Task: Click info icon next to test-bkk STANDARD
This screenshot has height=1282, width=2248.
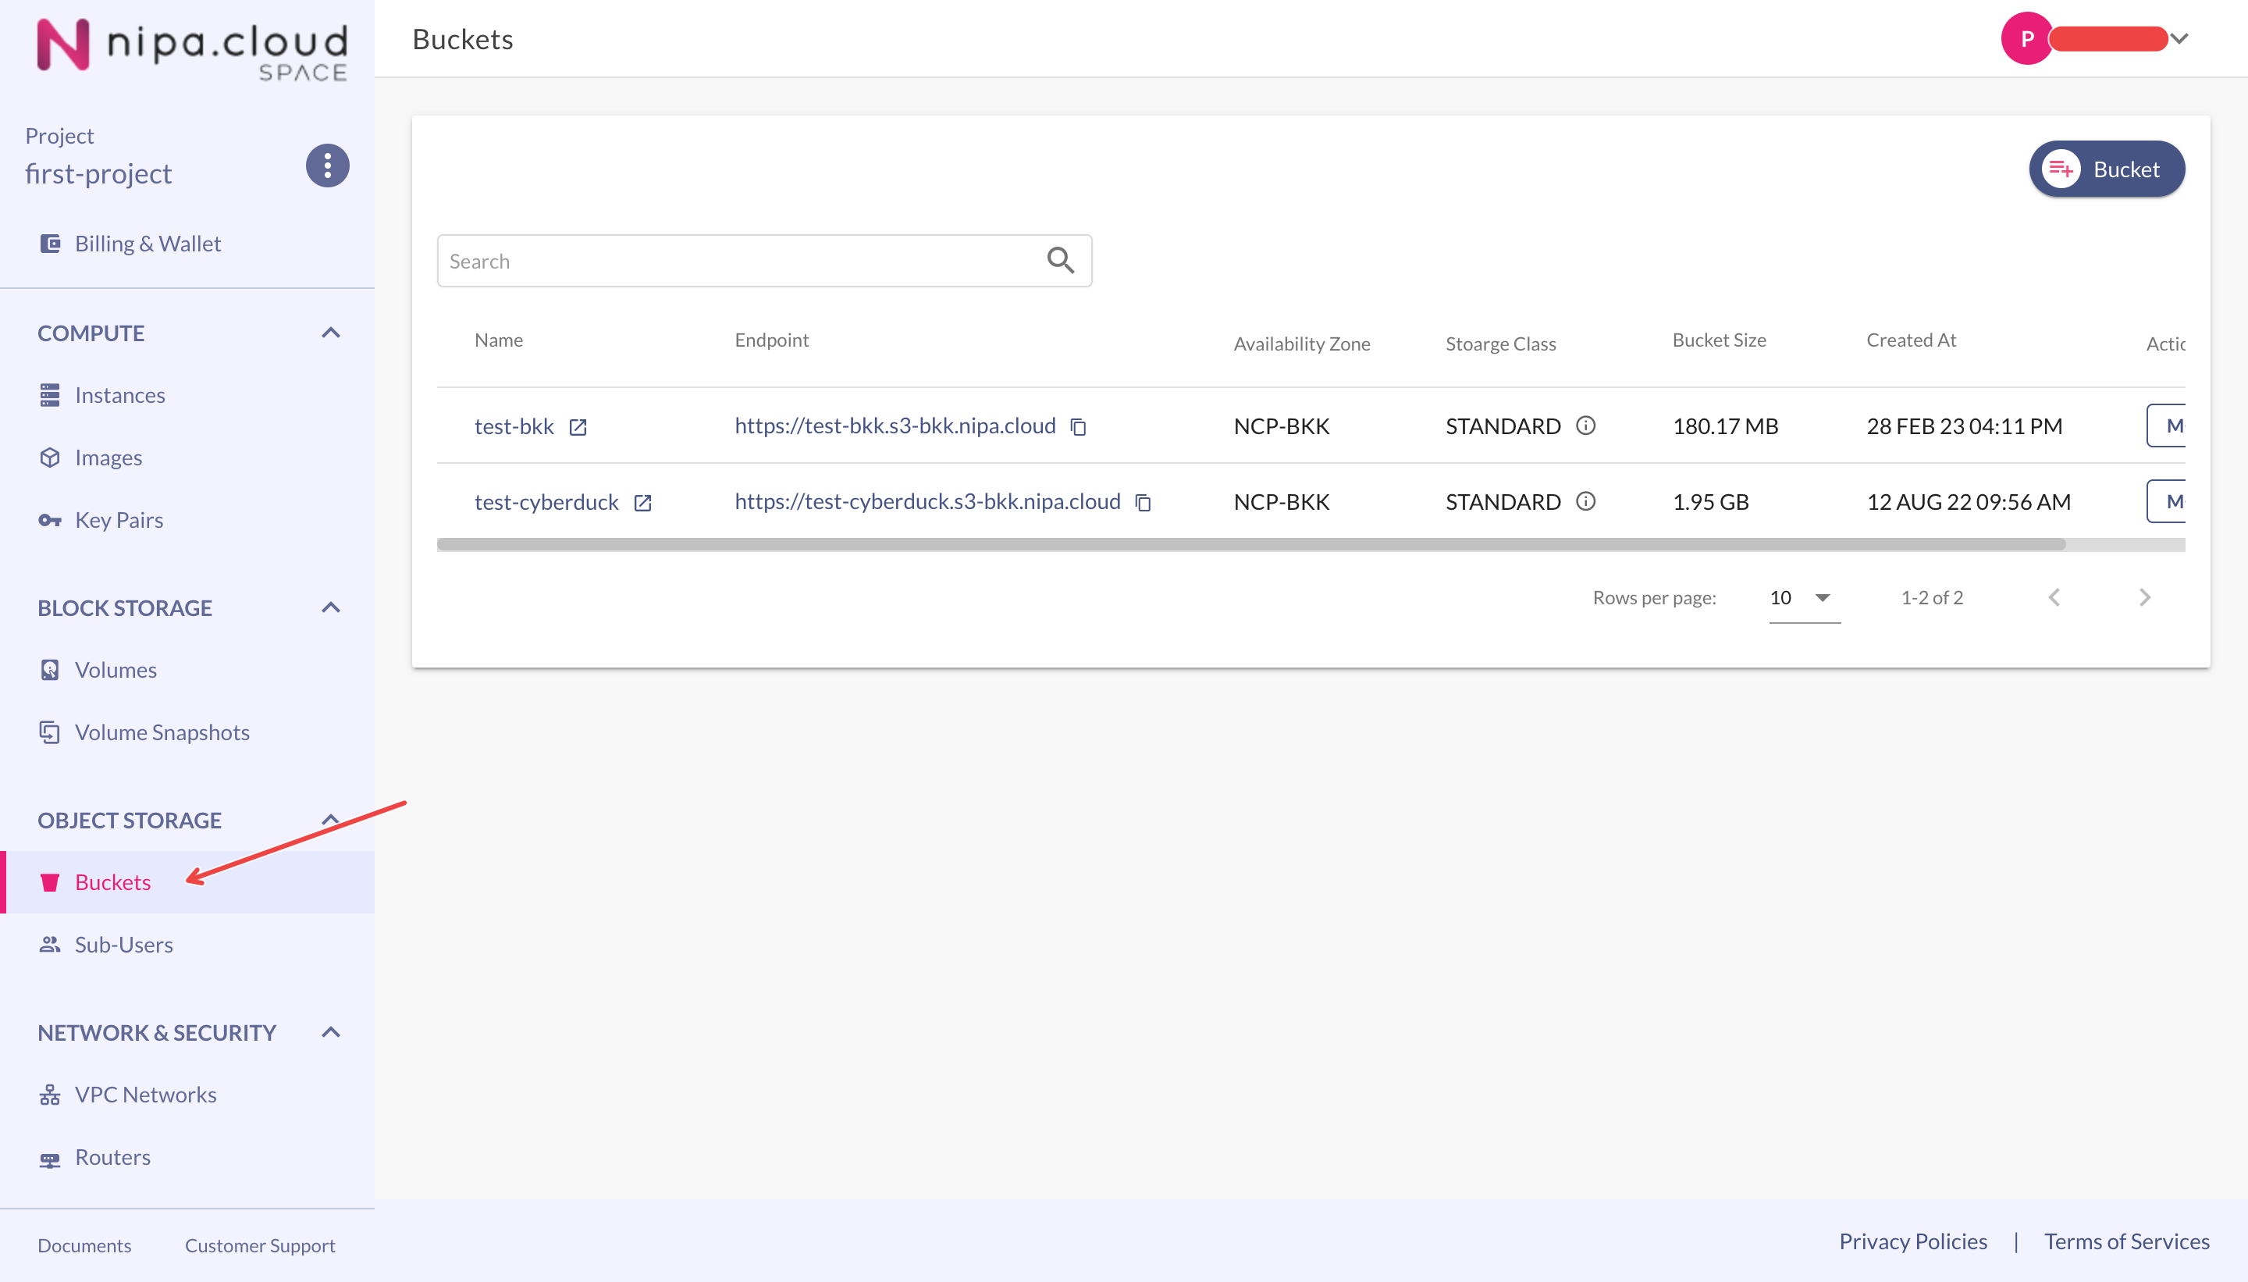Action: [x=1585, y=426]
